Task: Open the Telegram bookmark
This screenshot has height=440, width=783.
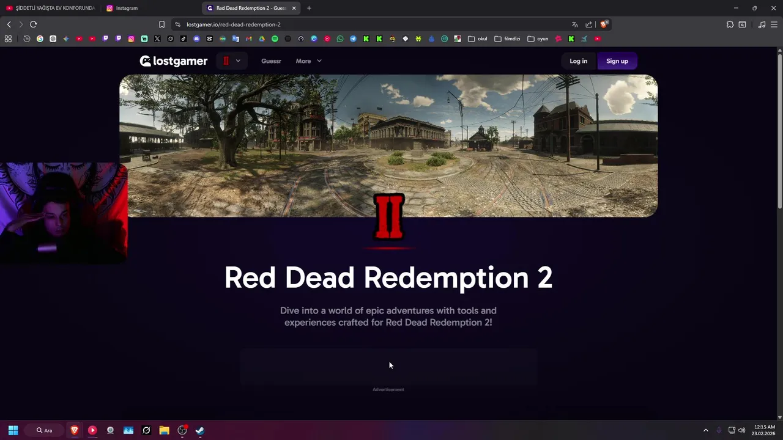Action: tap(353, 38)
